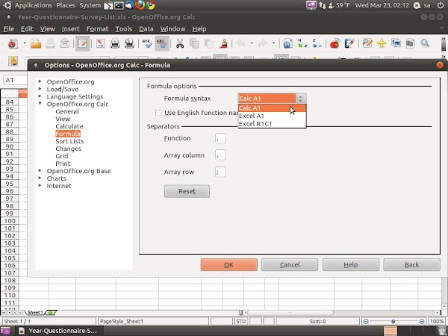The width and height of the screenshot is (448, 336).
Task: Click the Gallery toolbar icon
Action: tap(396, 44)
